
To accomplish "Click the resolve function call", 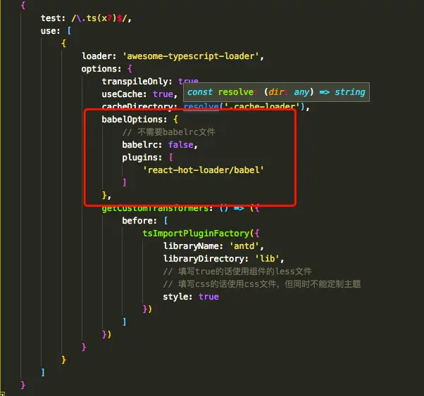I will pyautogui.click(x=201, y=106).
